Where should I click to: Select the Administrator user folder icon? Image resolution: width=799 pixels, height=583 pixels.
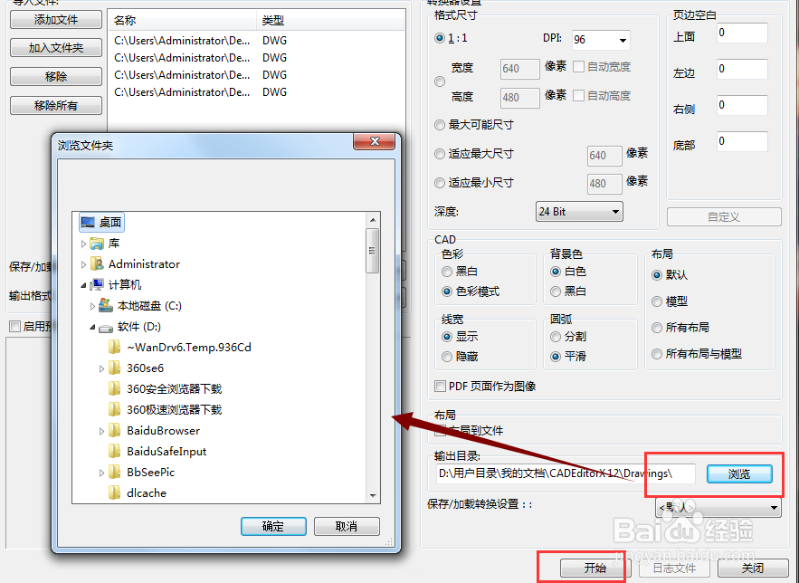click(x=97, y=264)
